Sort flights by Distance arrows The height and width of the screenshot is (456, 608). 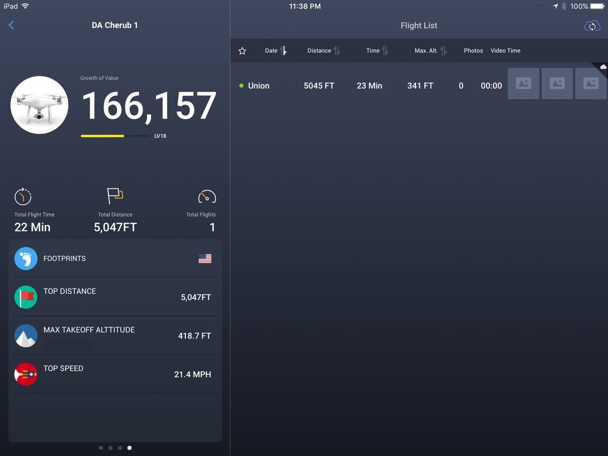click(336, 51)
